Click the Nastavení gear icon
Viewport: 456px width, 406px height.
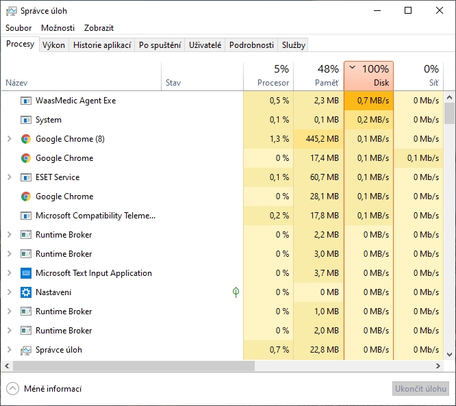[26, 292]
